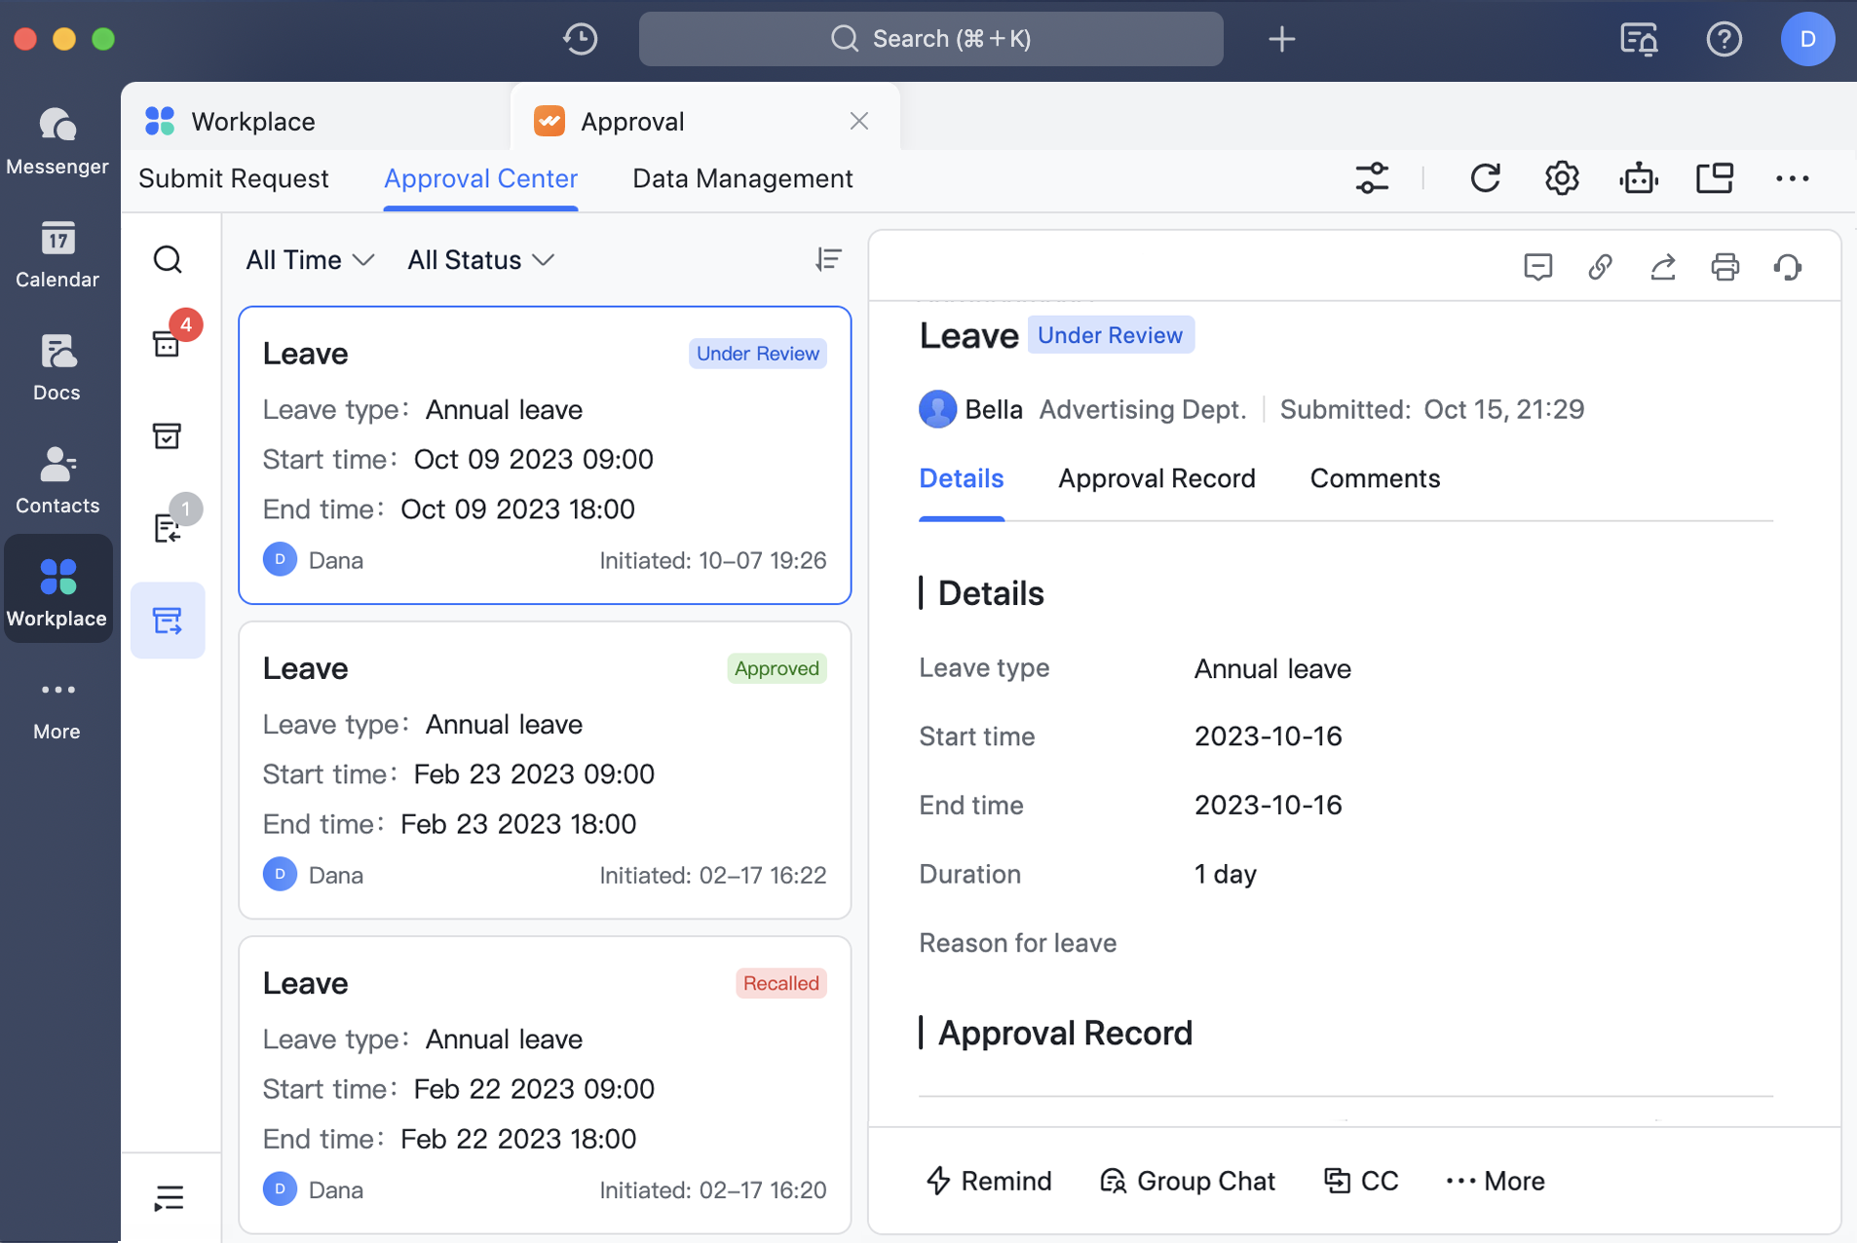Select the approved Leave request from Feb 23
Screen dimensions: 1857x1243
point(545,770)
